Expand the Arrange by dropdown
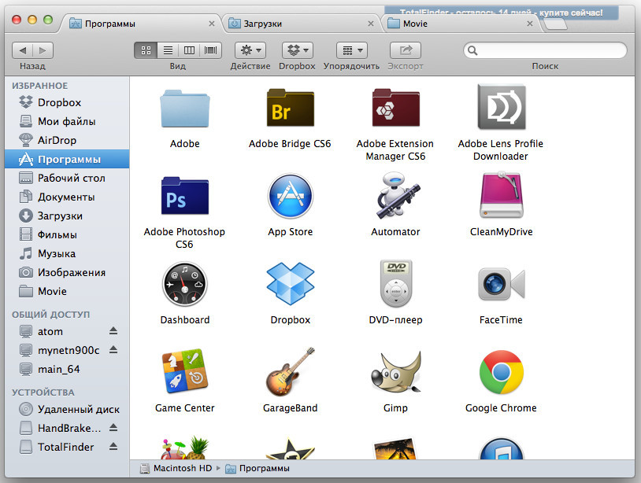Screen dimensions: 641x483 coord(351,50)
